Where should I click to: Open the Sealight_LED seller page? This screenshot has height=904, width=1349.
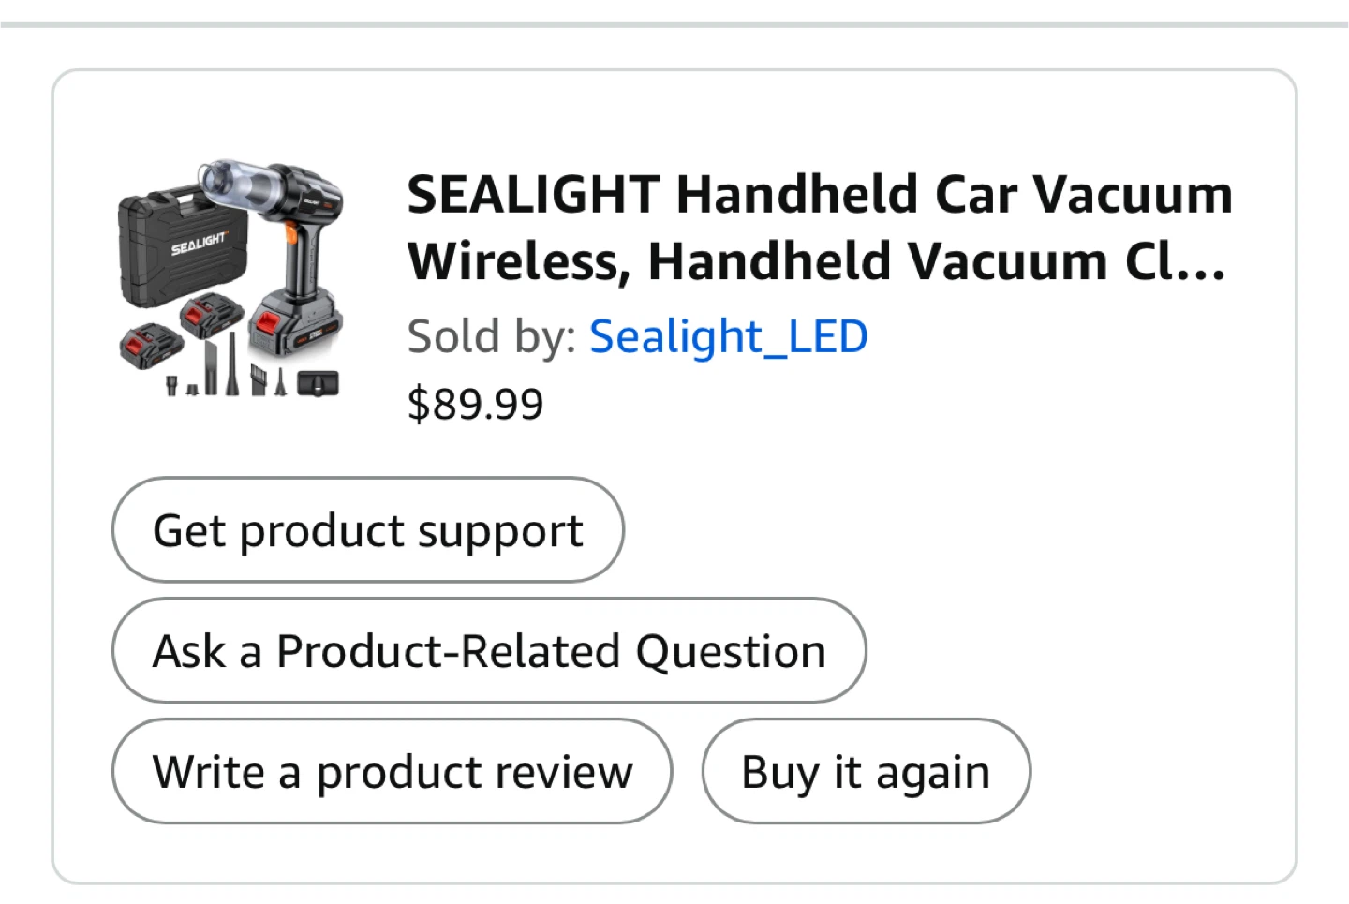728,335
